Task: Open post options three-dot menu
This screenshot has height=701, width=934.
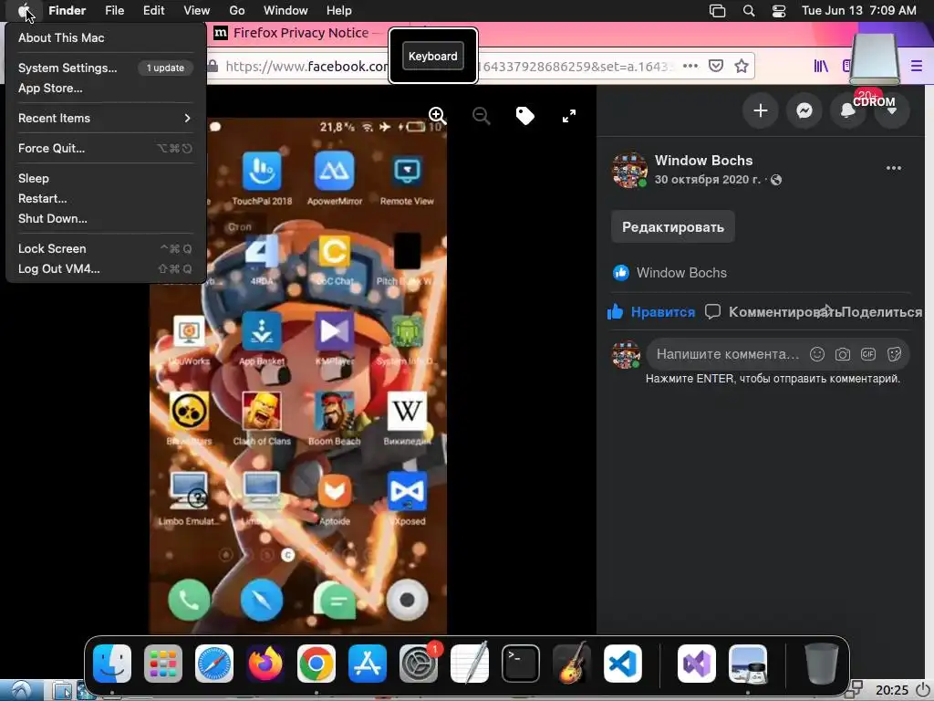Action: pyautogui.click(x=894, y=168)
